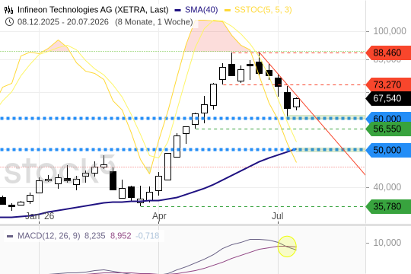This screenshot has width=411, height=274.
Task: Click the green 56,550 price tag
Action: pos(388,129)
